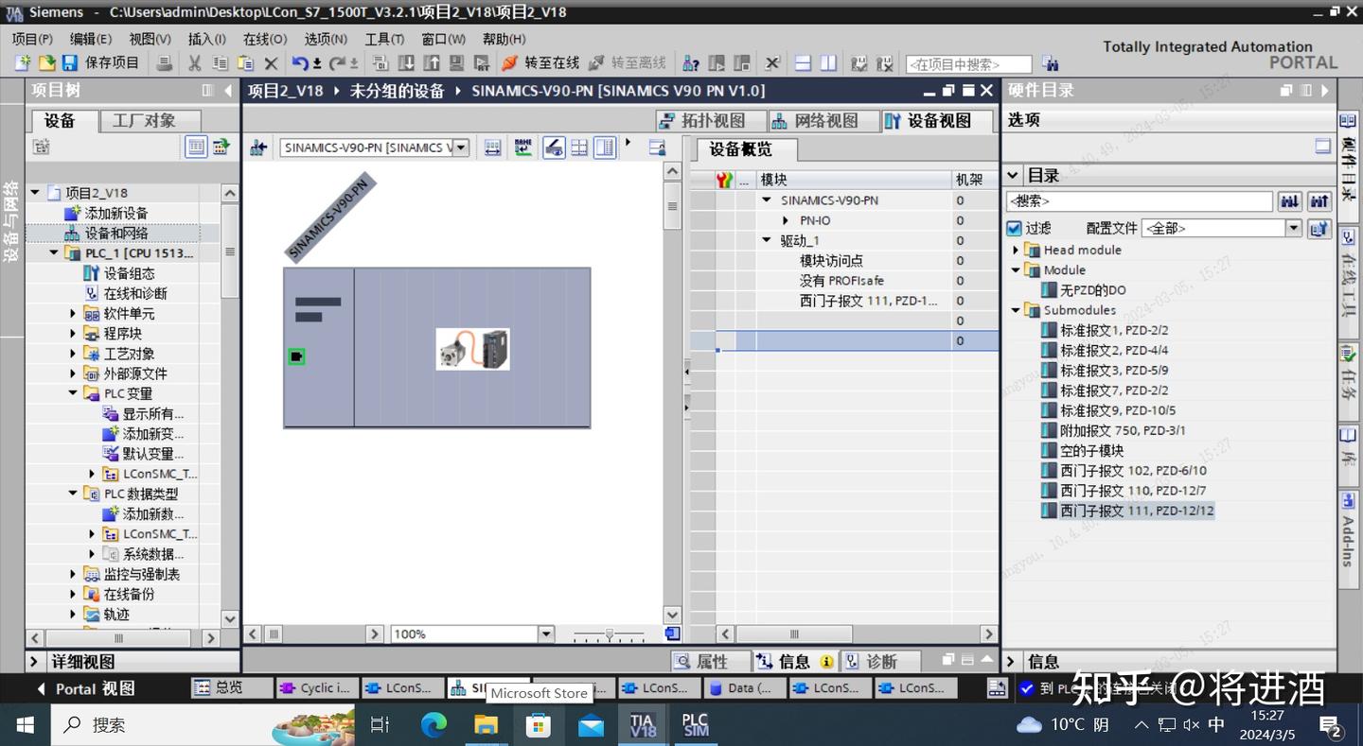Collapse the Submodules catalog folder
This screenshot has height=746, width=1363.
click(x=1016, y=310)
